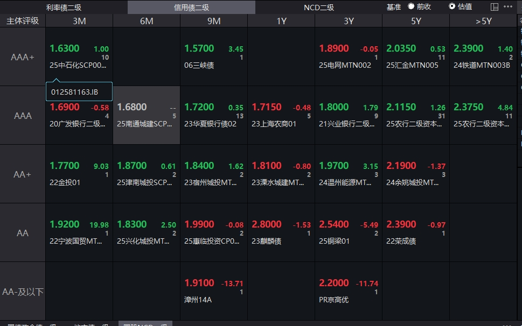
Task: Click the 2.5400 yield value
Action: click(334, 224)
